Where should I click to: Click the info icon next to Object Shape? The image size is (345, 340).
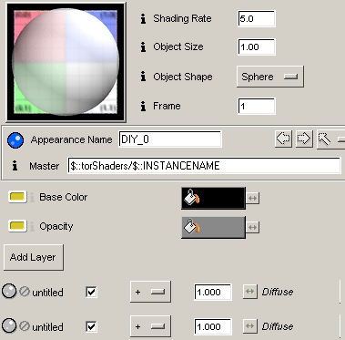point(144,77)
